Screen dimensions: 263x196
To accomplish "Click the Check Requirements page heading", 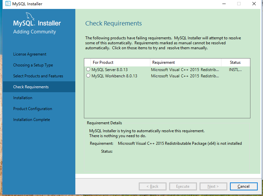I will click(x=113, y=23).
